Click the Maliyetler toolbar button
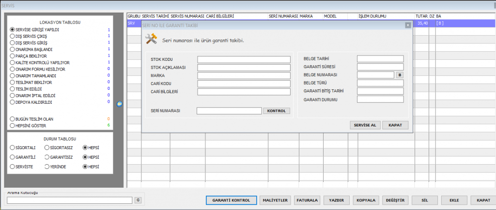This screenshot has width=496, height=210. tap(275, 200)
